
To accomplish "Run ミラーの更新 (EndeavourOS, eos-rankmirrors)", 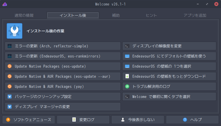I will point(63,56).
